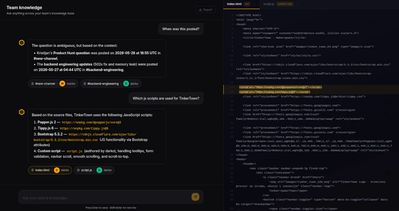Click the document icon in #backend-engineering chip

tap(84, 84)
